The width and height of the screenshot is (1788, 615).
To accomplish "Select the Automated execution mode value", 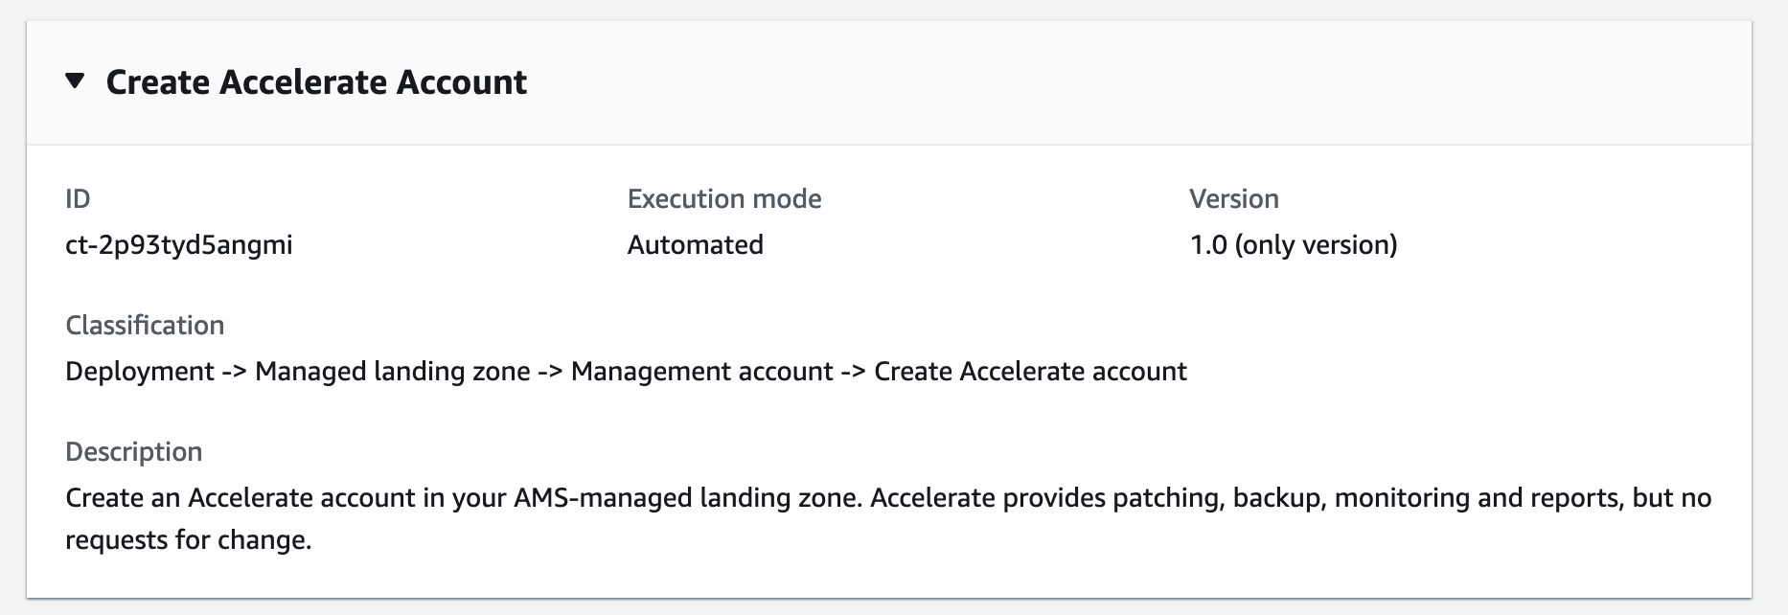I will coord(694,244).
